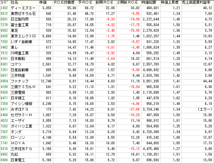Open stock code 2432 link
The height and width of the screenshot is (163, 214).
tap(4, 8)
